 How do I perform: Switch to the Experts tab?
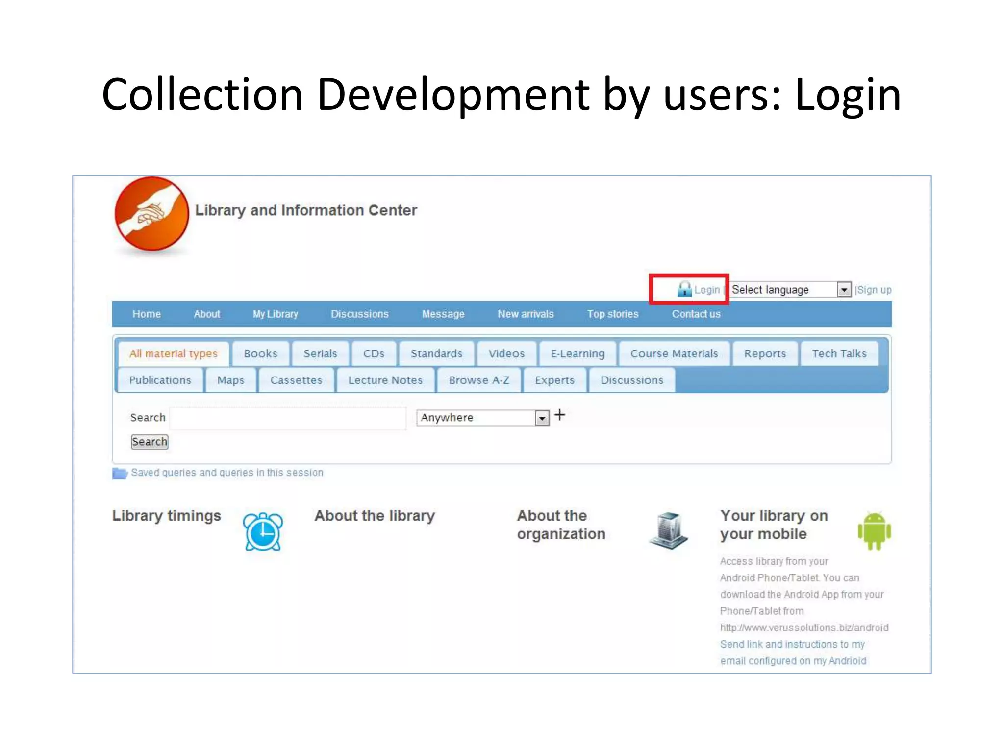click(x=554, y=380)
